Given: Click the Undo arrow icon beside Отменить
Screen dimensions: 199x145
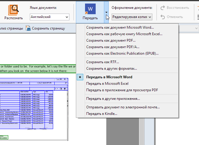Looking at the screenshot, I should point(163,17).
